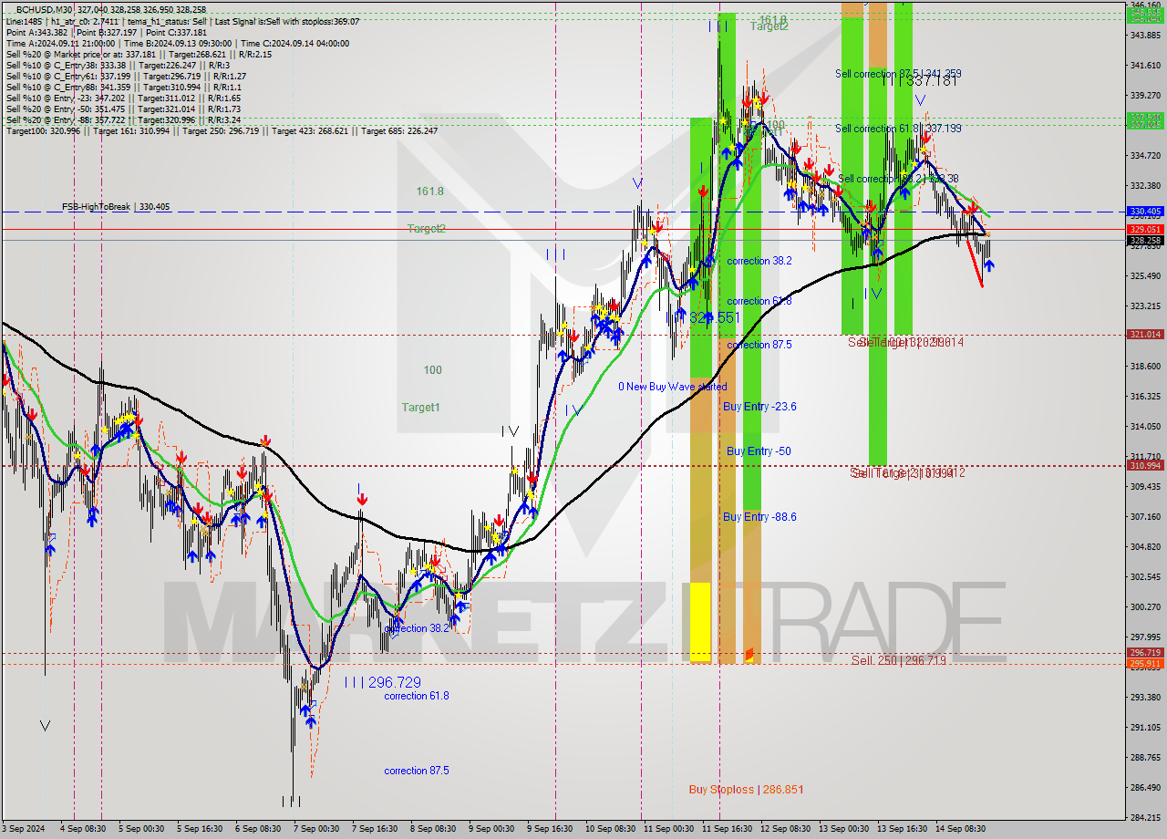Screen dimensions: 1167x839
Task: Click the 328.258 current price tag
Action: (1145, 240)
